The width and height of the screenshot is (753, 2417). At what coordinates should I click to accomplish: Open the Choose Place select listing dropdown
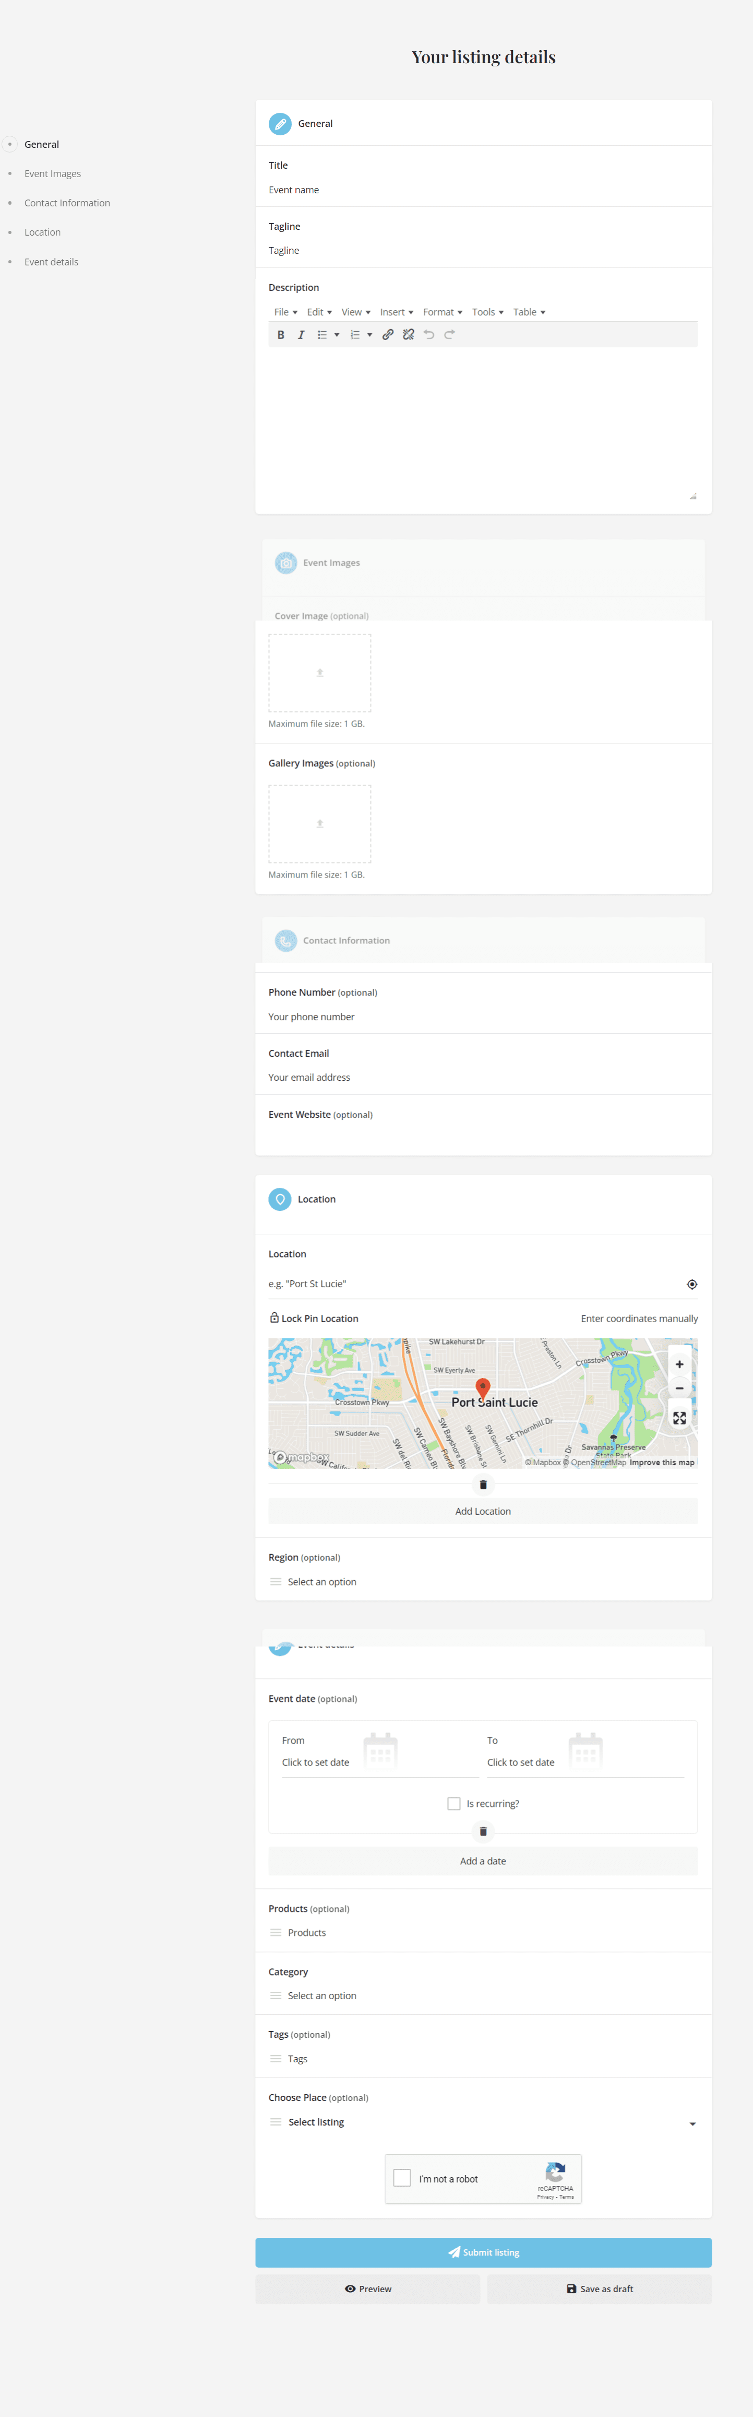coord(483,2122)
